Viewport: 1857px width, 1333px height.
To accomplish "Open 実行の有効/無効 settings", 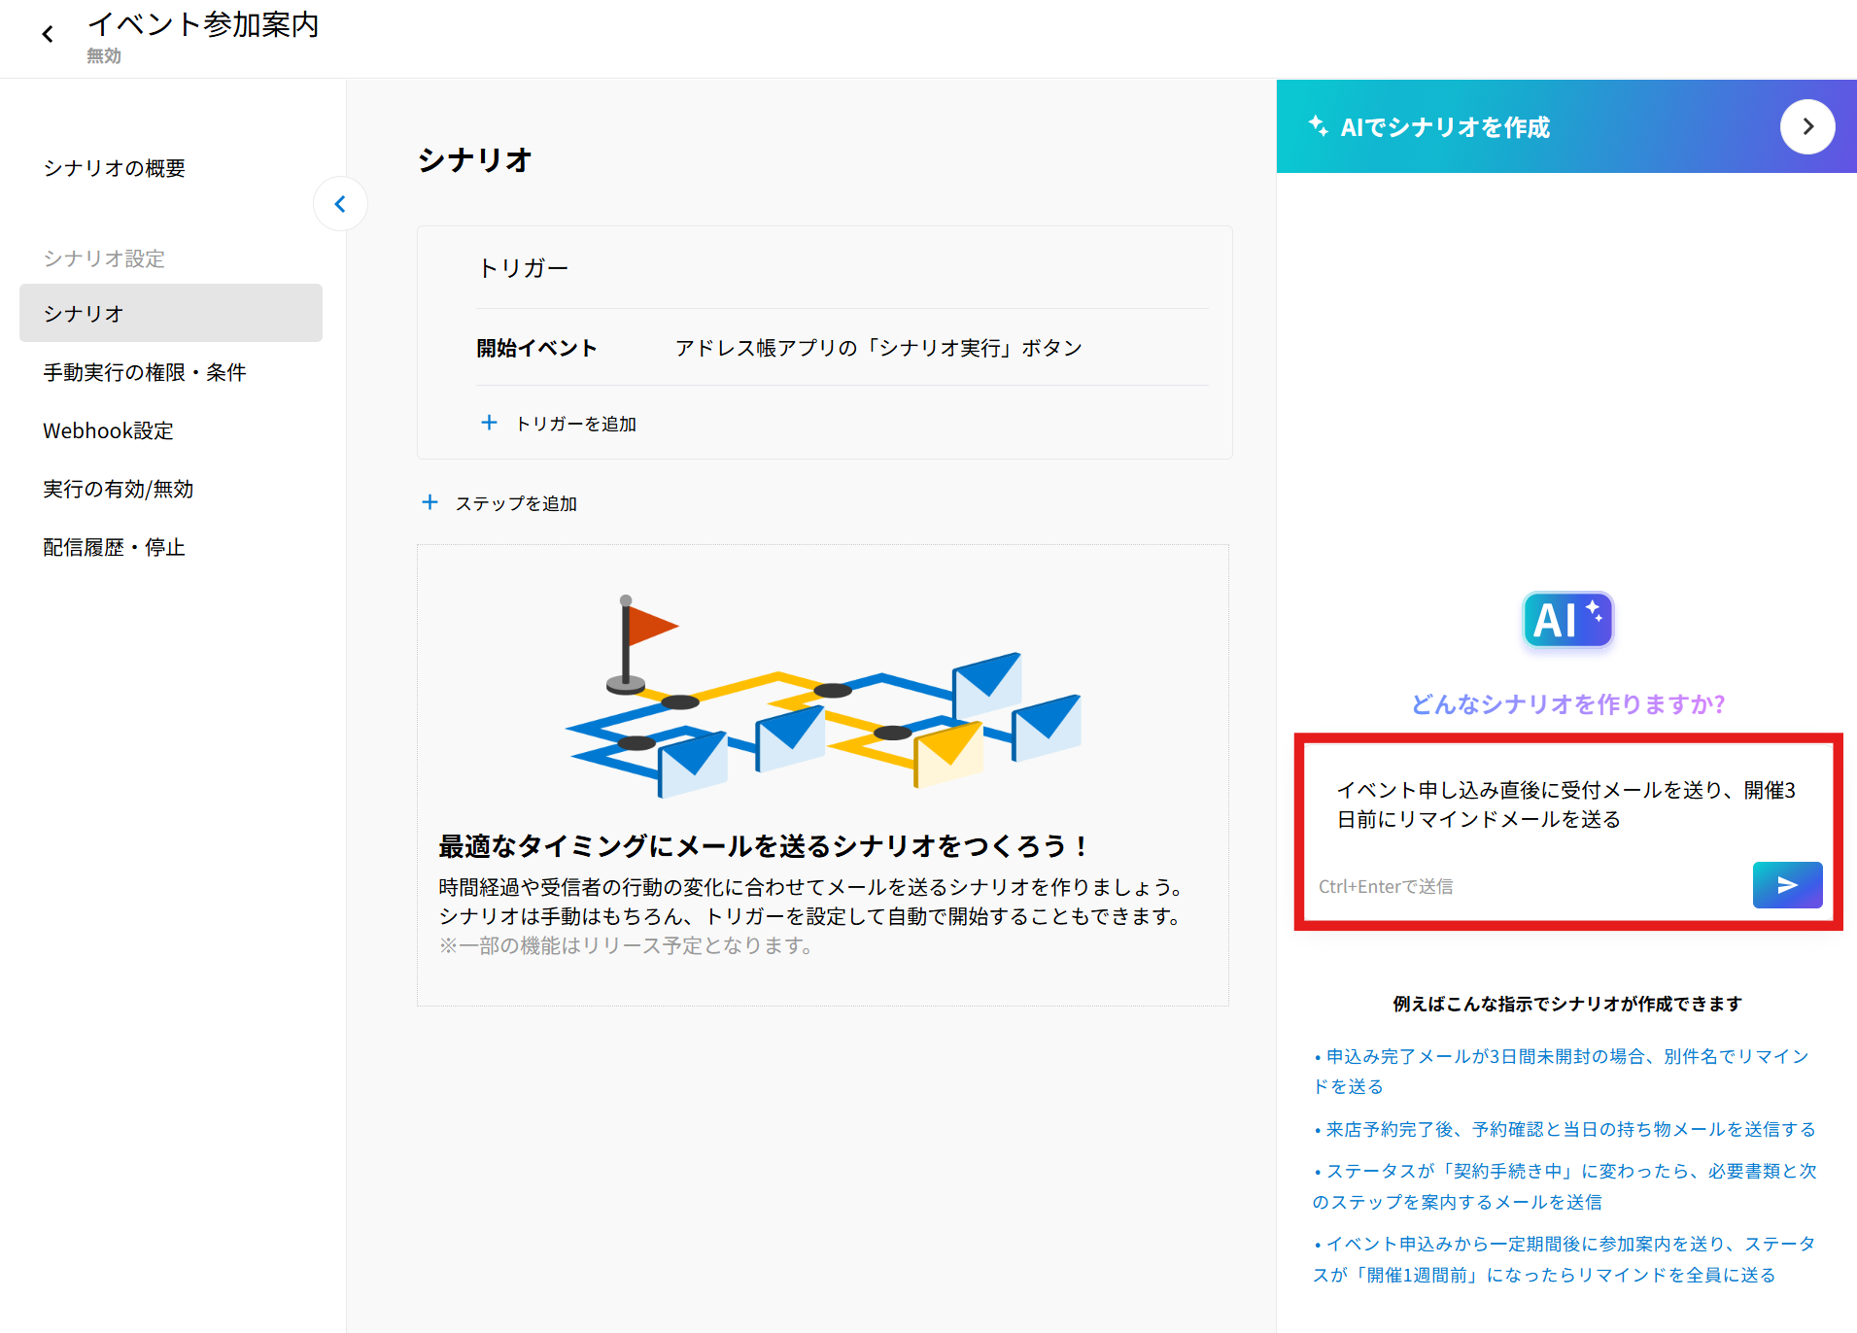I will [118, 489].
